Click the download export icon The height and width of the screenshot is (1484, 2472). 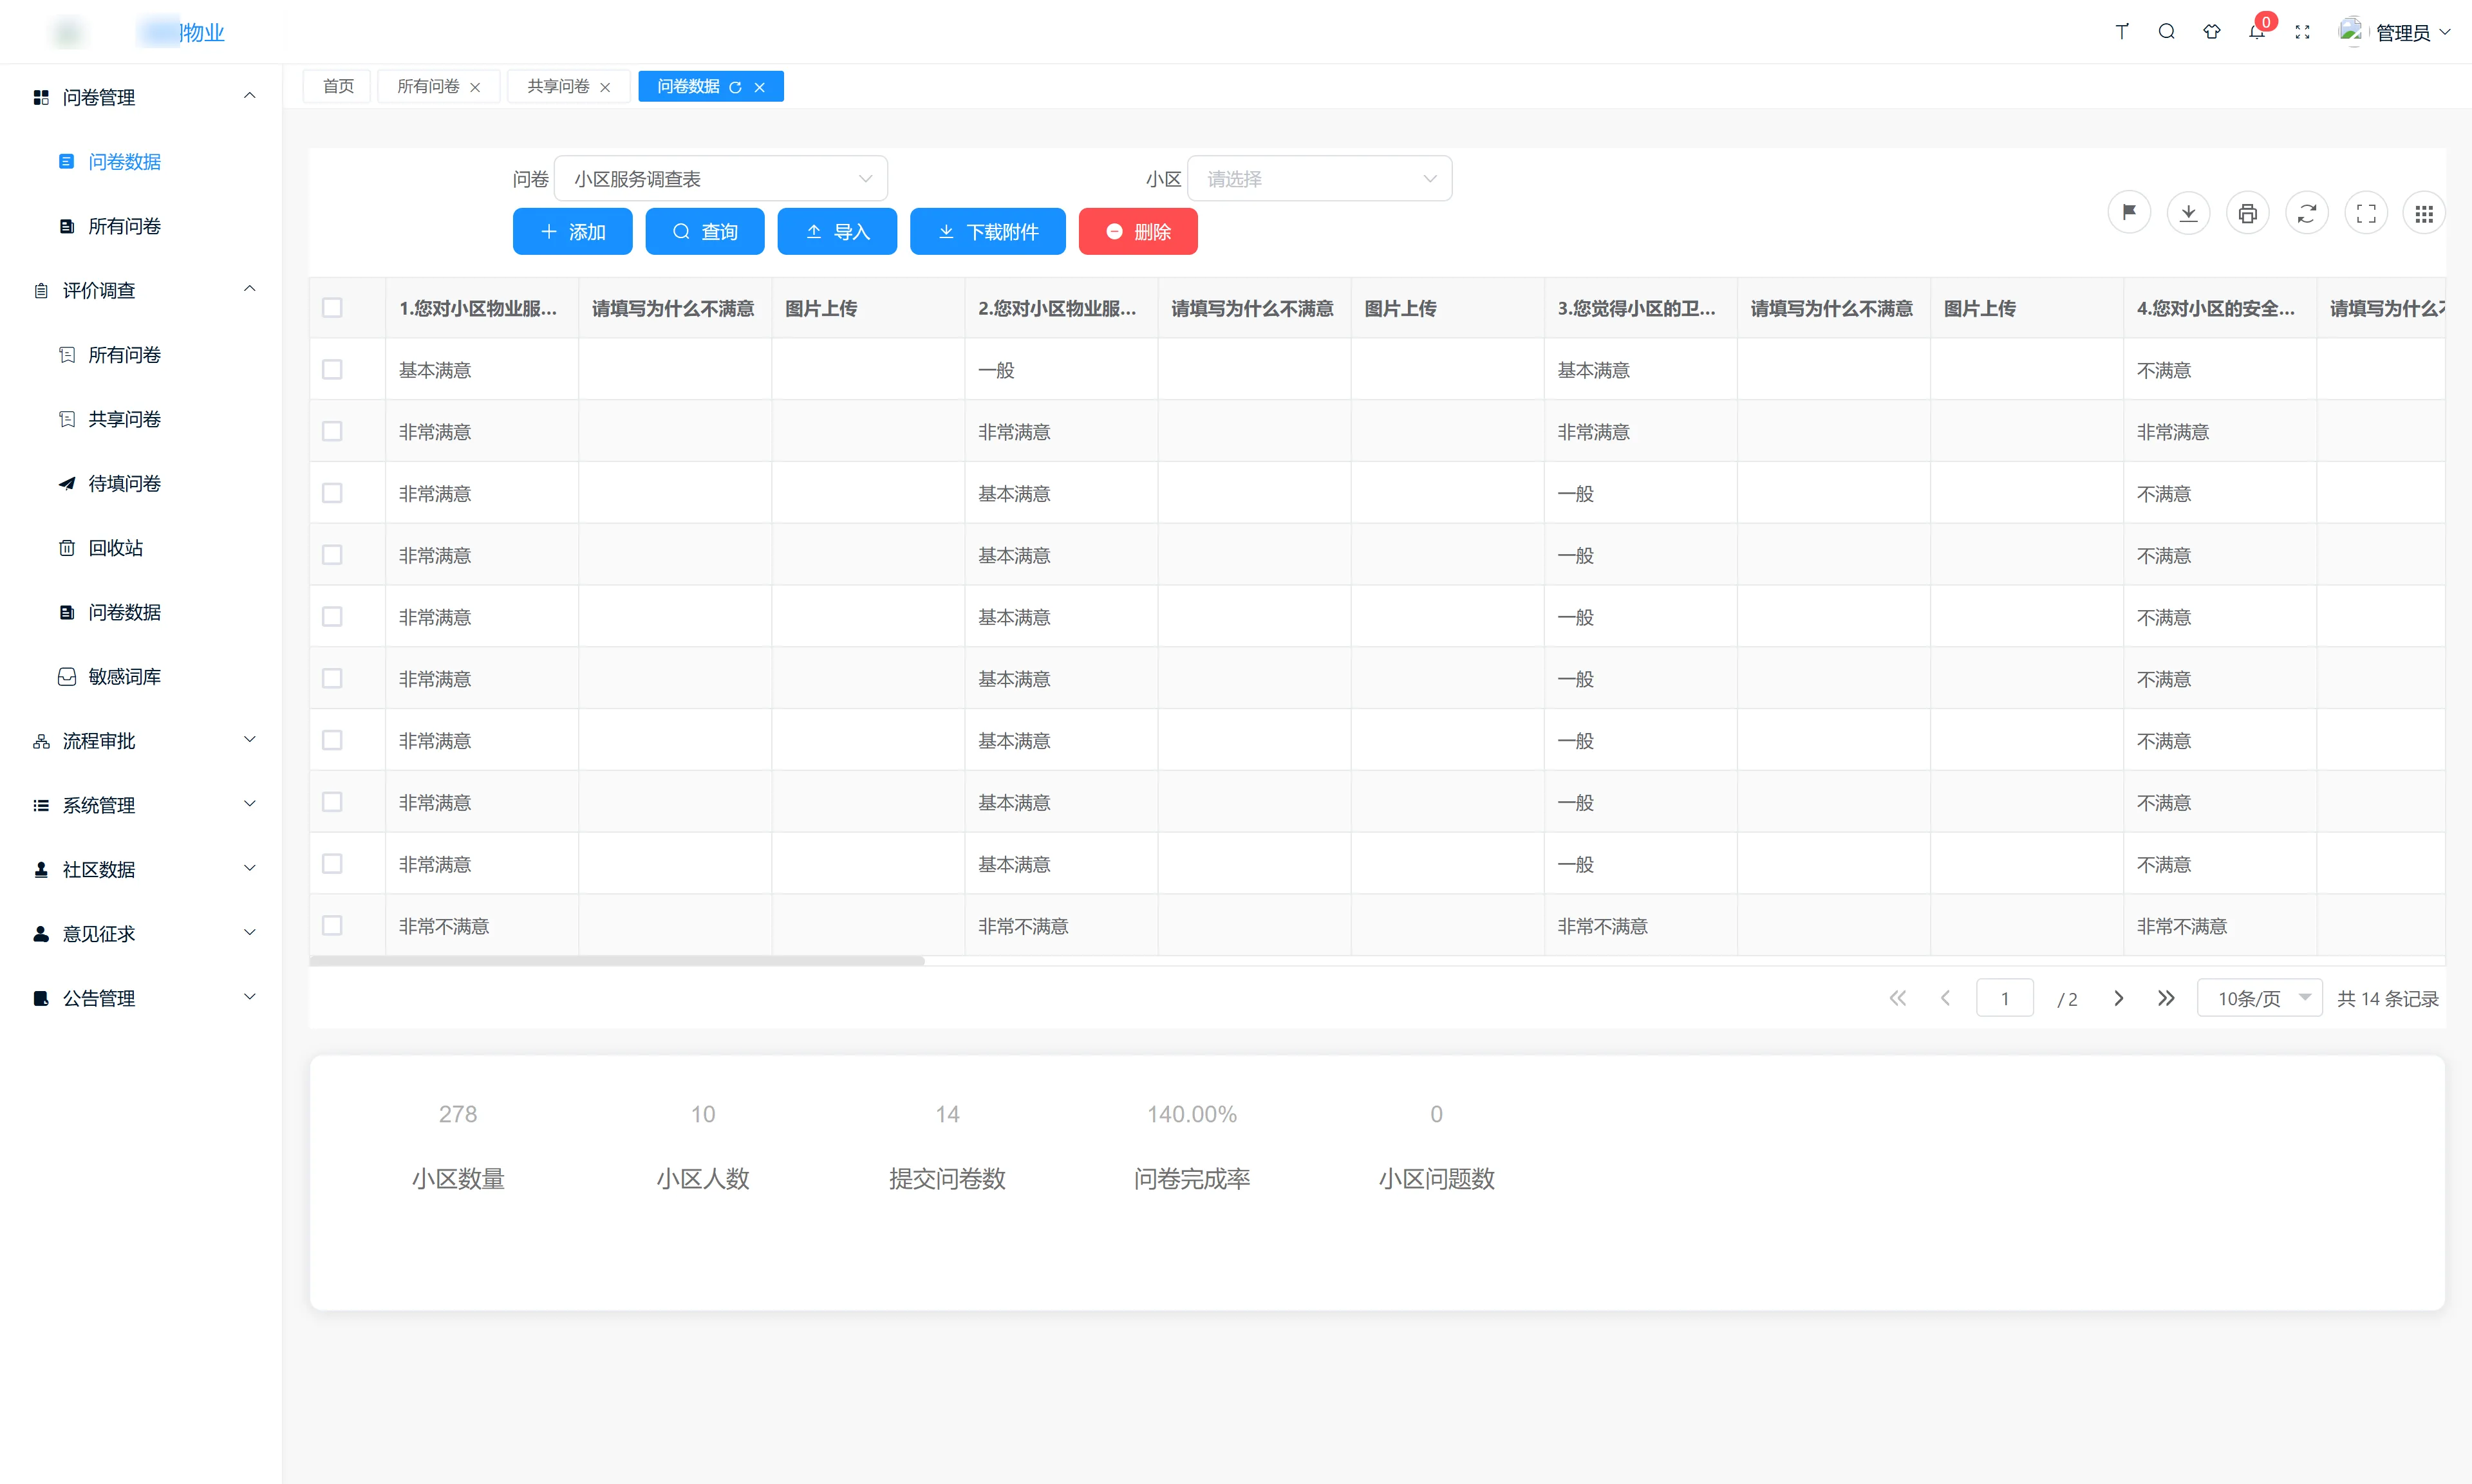click(2188, 213)
